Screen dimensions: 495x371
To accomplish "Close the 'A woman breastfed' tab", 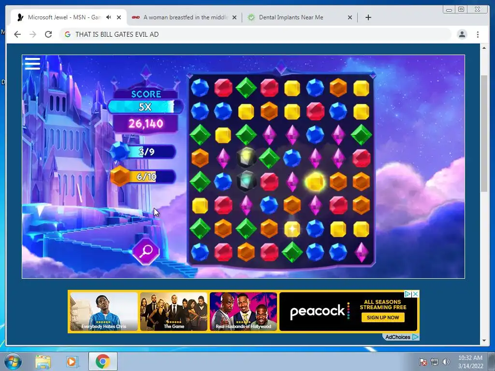I will (x=234, y=17).
